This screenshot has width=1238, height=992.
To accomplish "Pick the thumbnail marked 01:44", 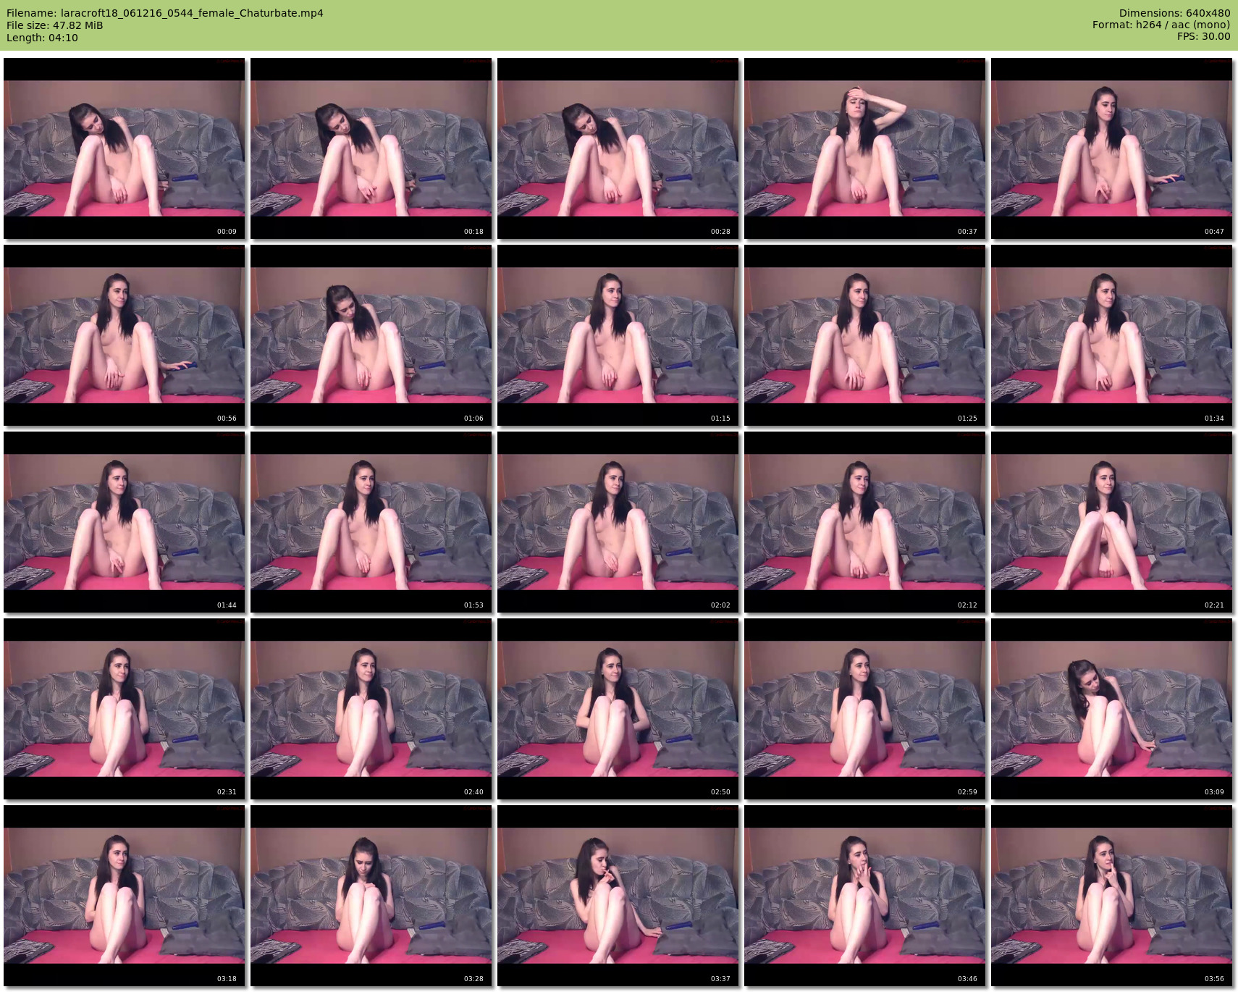I will coord(124,522).
